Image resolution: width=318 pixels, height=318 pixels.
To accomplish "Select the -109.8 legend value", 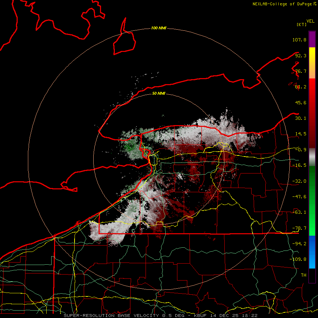I will pyautogui.click(x=298, y=259).
